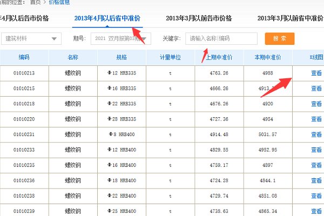
Task: Select code cell 01010213
Action: tap(24, 73)
